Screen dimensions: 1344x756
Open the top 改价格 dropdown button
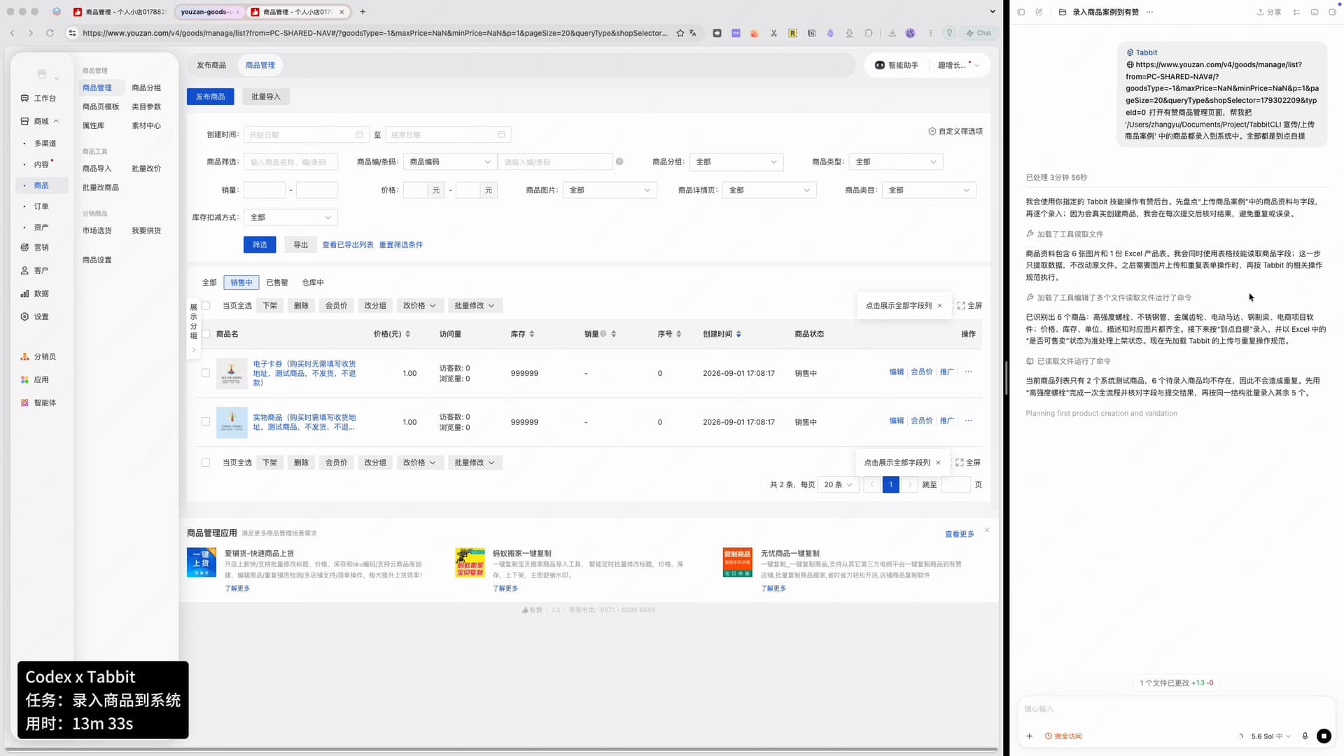click(x=419, y=305)
